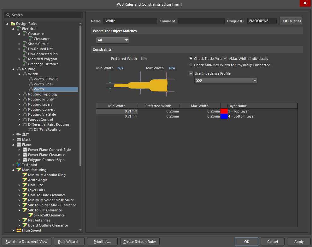Select the Minimum Annular Ring manufacturing icon

25,175
